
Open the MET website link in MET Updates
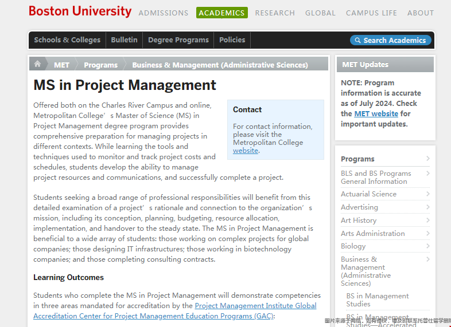(376, 114)
